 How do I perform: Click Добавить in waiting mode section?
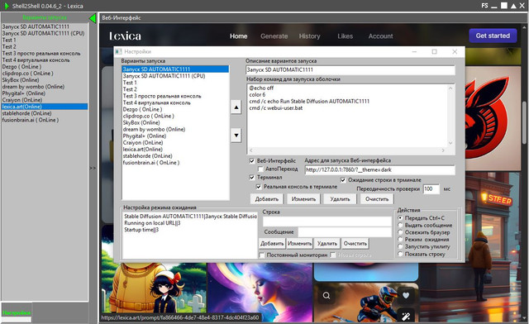[272, 243]
